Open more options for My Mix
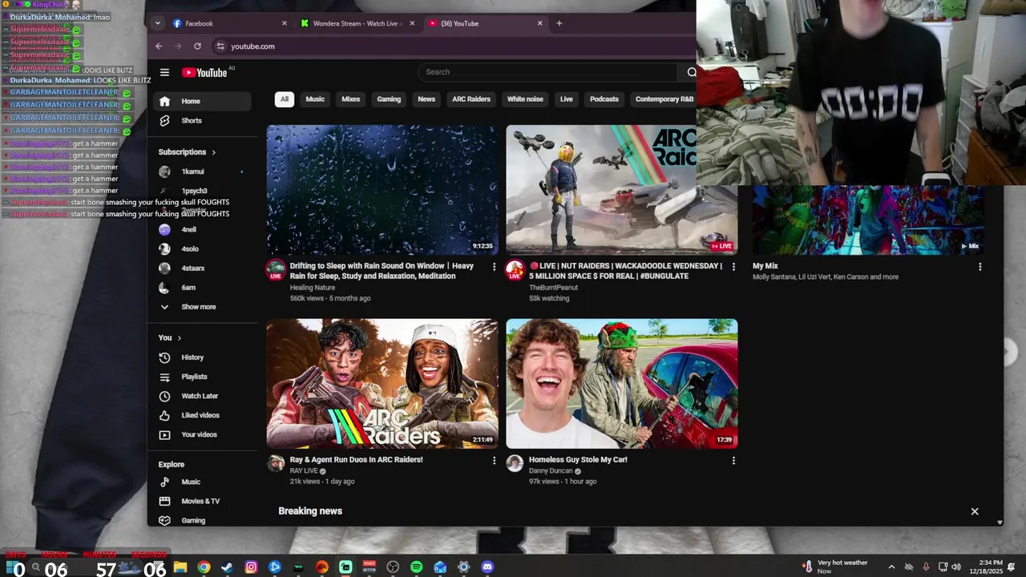Viewport: 1026px width, 577px height. pos(980,267)
